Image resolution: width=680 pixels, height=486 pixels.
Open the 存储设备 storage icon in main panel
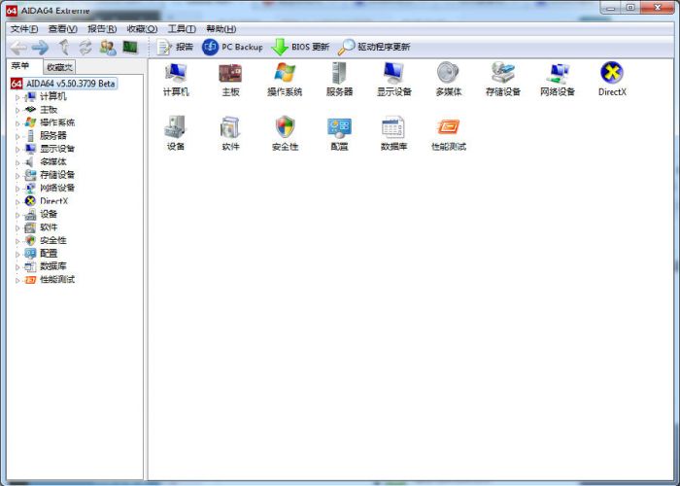(503, 80)
